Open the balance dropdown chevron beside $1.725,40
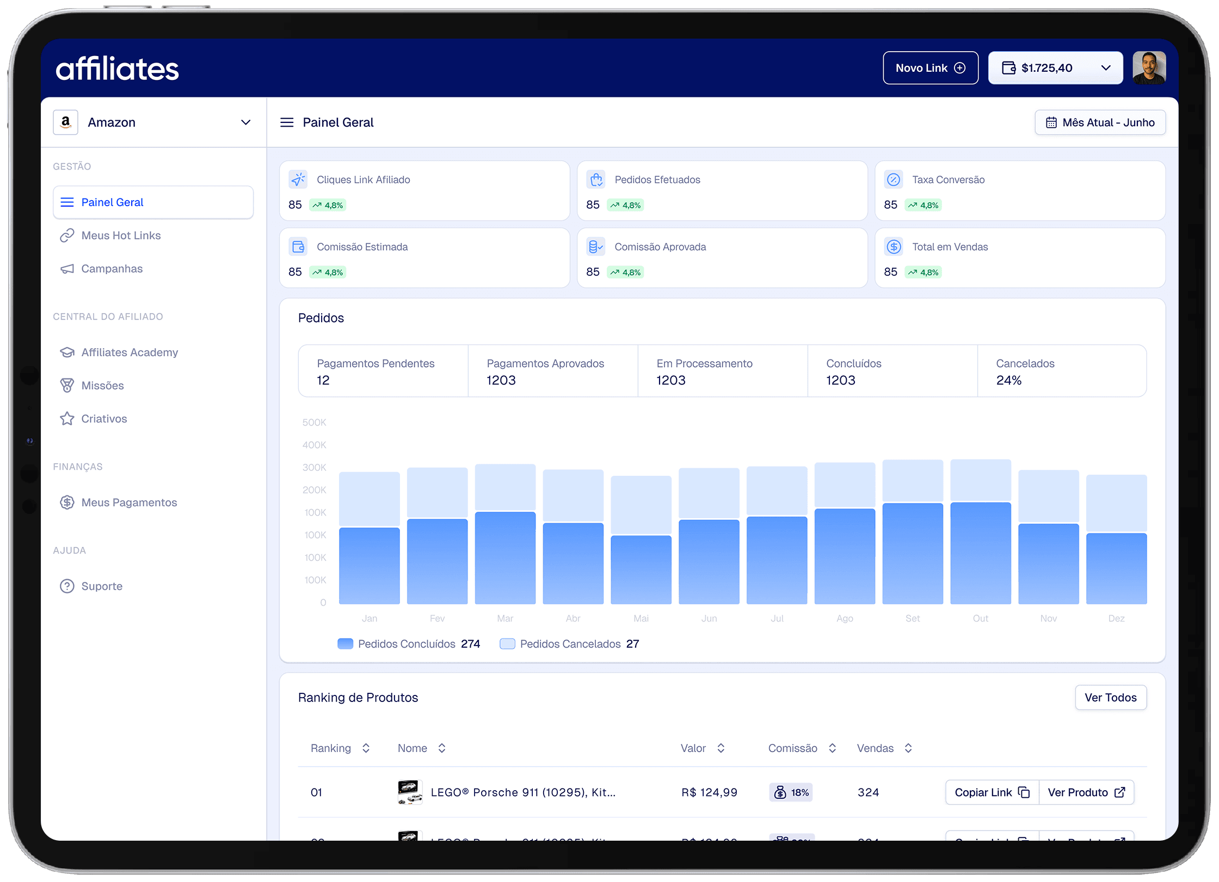 pos(1106,67)
